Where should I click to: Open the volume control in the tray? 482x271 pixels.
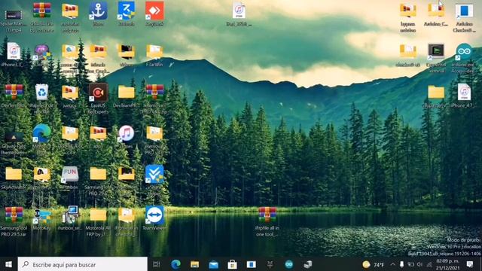pyautogui.click(x=420, y=264)
